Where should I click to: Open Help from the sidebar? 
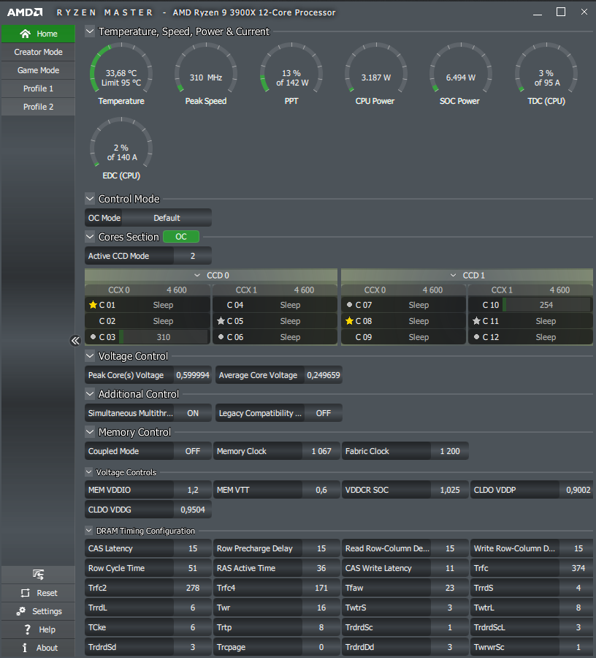click(38, 629)
